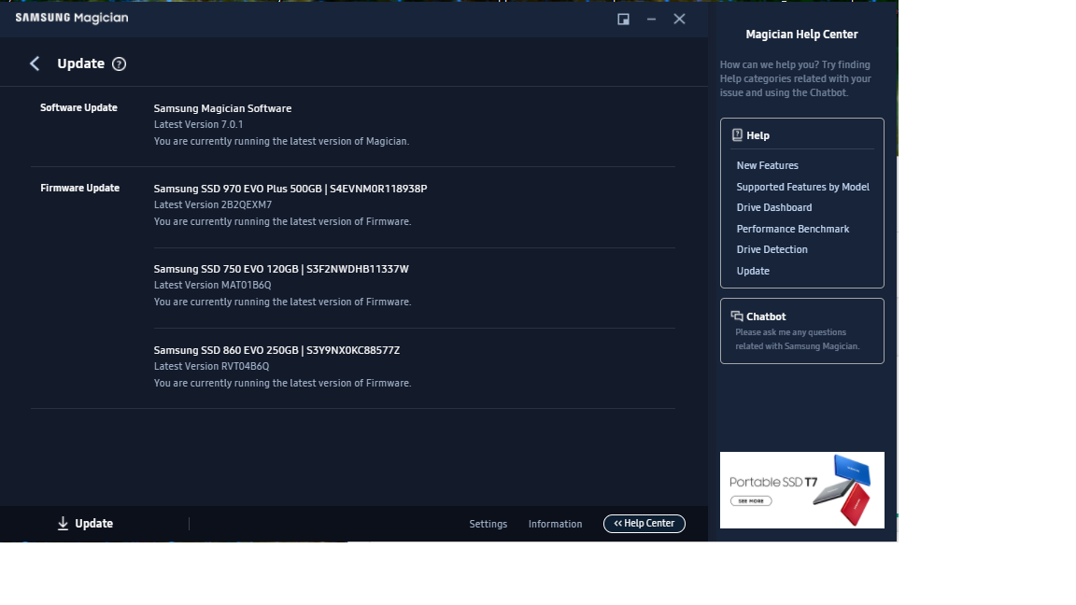Click the download arrow icon beside Update

[63, 524]
